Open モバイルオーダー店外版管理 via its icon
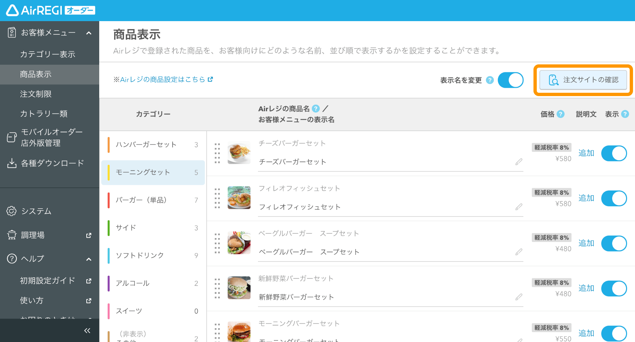 tap(11, 137)
